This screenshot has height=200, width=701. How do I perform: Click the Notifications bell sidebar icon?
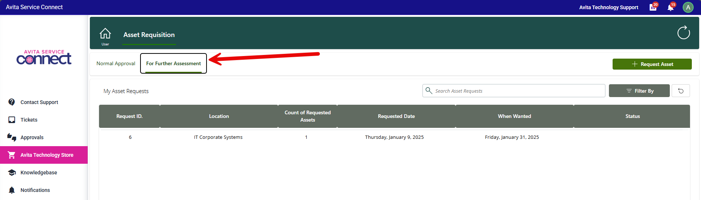point(12,190)
